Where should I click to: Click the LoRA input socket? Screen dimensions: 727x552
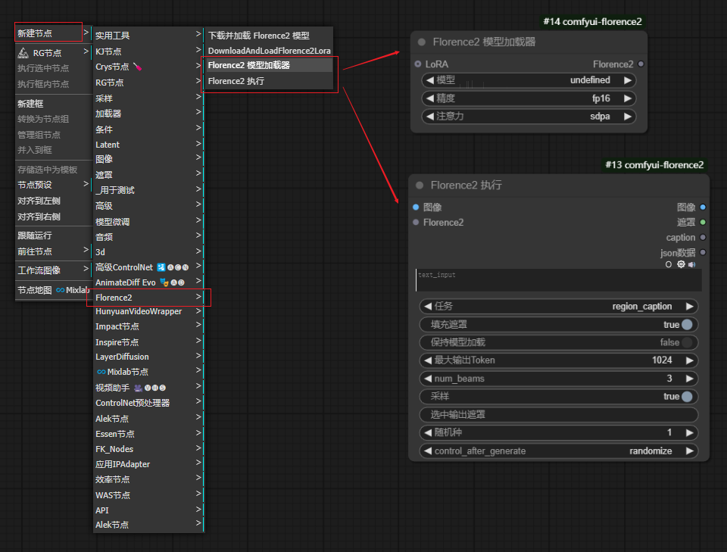point(418,64)
